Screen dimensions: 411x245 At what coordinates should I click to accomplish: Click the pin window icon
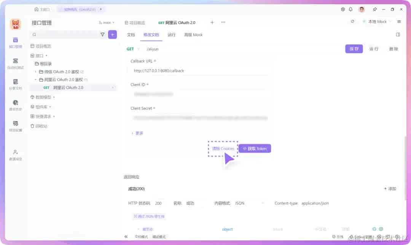pos(375,9)
